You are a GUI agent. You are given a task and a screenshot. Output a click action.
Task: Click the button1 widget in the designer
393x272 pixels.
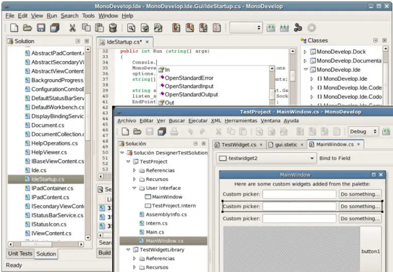click(370, 251)
